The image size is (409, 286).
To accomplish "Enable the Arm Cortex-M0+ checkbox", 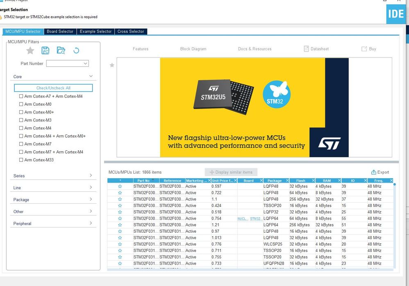I will (21, 112).
